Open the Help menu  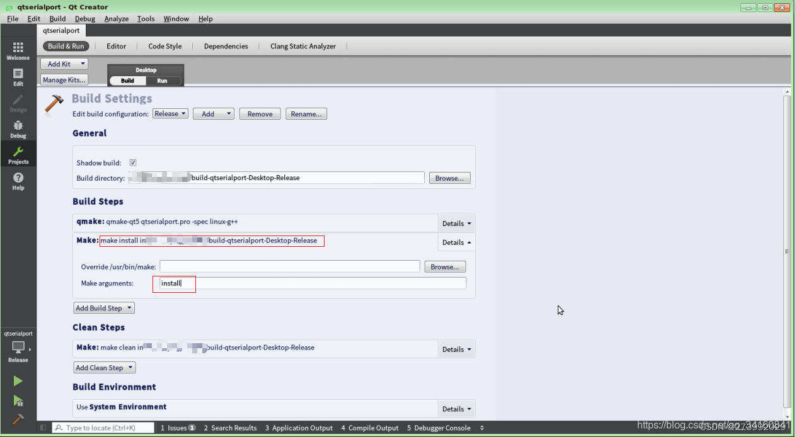pos(205,19)
